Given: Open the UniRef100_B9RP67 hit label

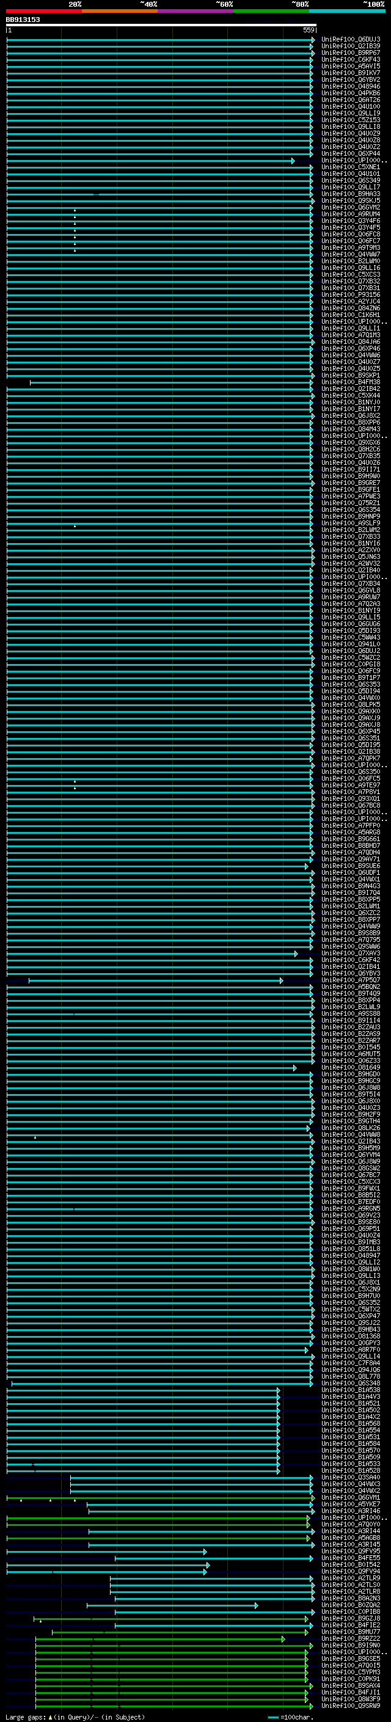Looking at the screenshot, I should tap(351, 53).
